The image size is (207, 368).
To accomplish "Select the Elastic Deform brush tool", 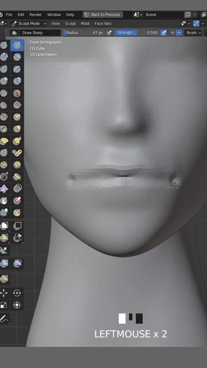I will [x=3, y=141].
